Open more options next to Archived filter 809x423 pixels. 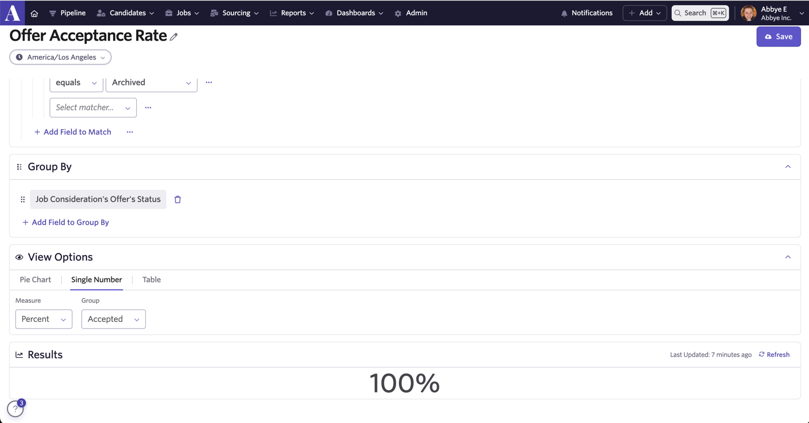click(x=209, y=83)
